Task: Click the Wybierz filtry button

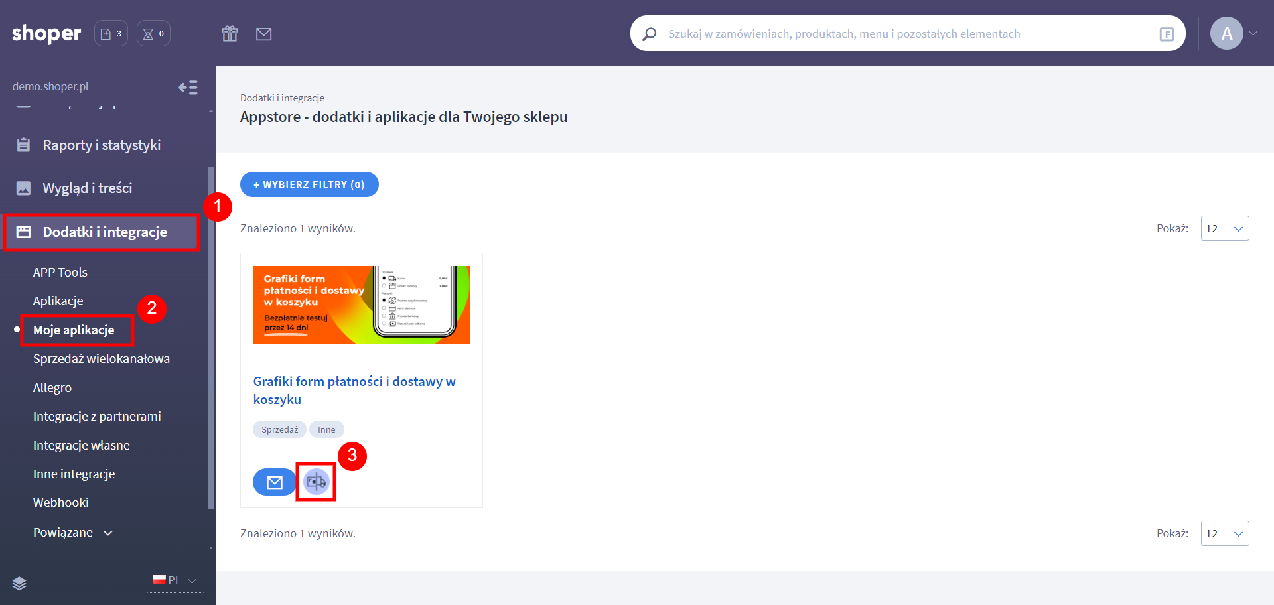Action: [x=309, y=184]
